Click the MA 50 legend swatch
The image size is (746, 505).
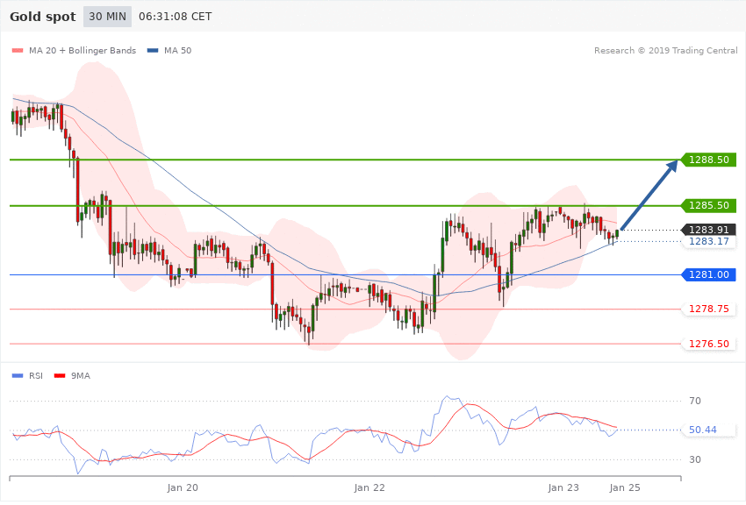pyautogui.click(x=153, y=51)
